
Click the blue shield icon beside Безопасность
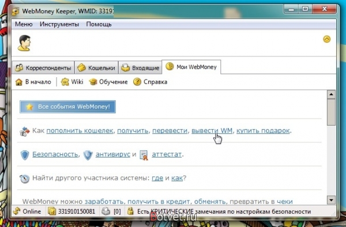click(25, 155)
